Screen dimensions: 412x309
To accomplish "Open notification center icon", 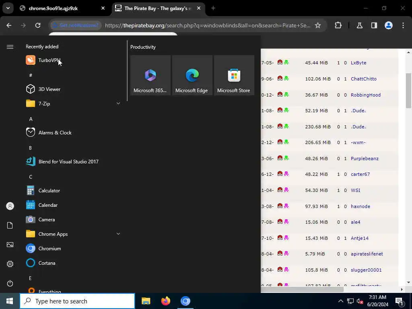I will pos(399,301).
